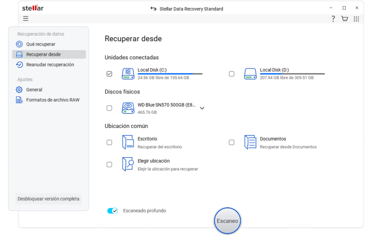Click the Elegir ubicación search folder icon

(x=128, y=164)
